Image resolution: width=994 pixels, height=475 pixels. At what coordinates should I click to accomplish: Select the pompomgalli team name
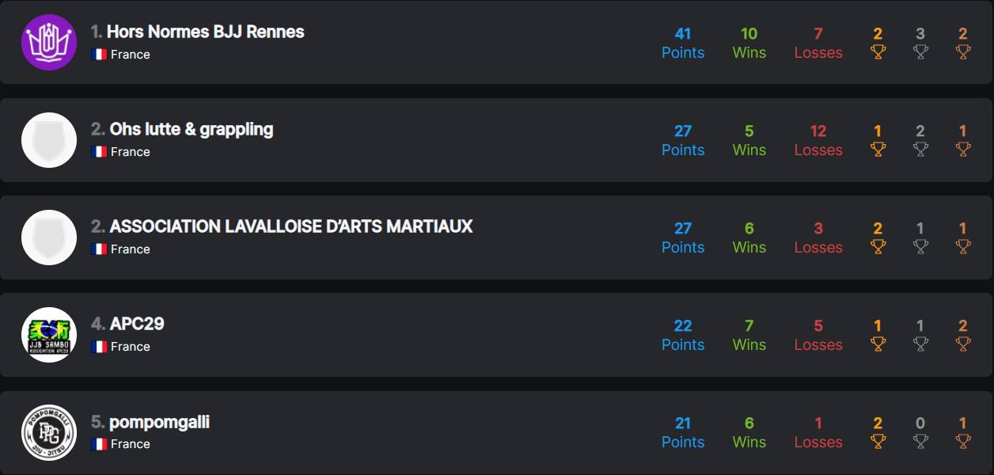[x=159, y=422]
